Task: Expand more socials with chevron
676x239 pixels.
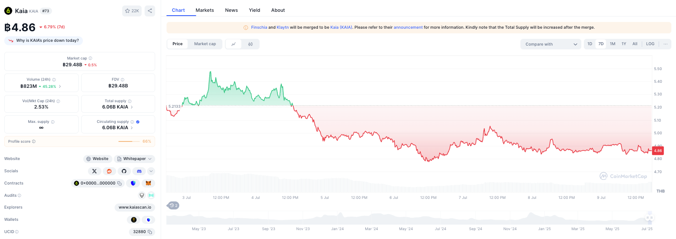Action: tap(151, 171)
